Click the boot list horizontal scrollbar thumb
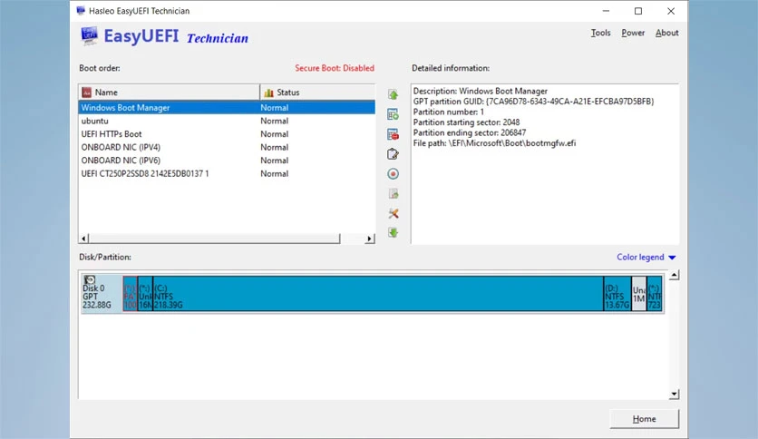The width and height of the screenshot is (758, 439). (x=214, y=239)
